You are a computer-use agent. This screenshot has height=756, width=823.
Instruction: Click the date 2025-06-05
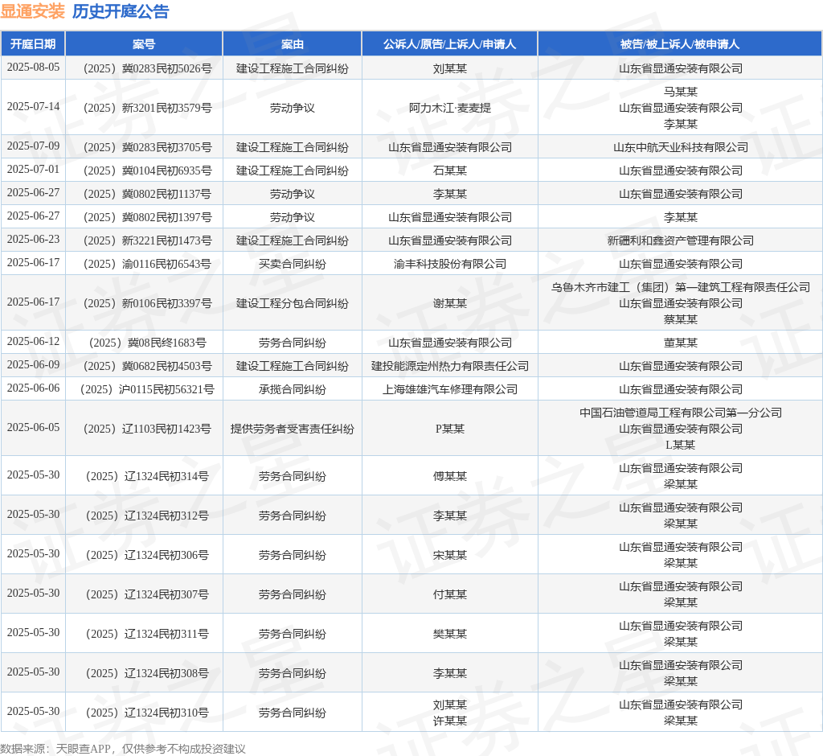(33, 428)
